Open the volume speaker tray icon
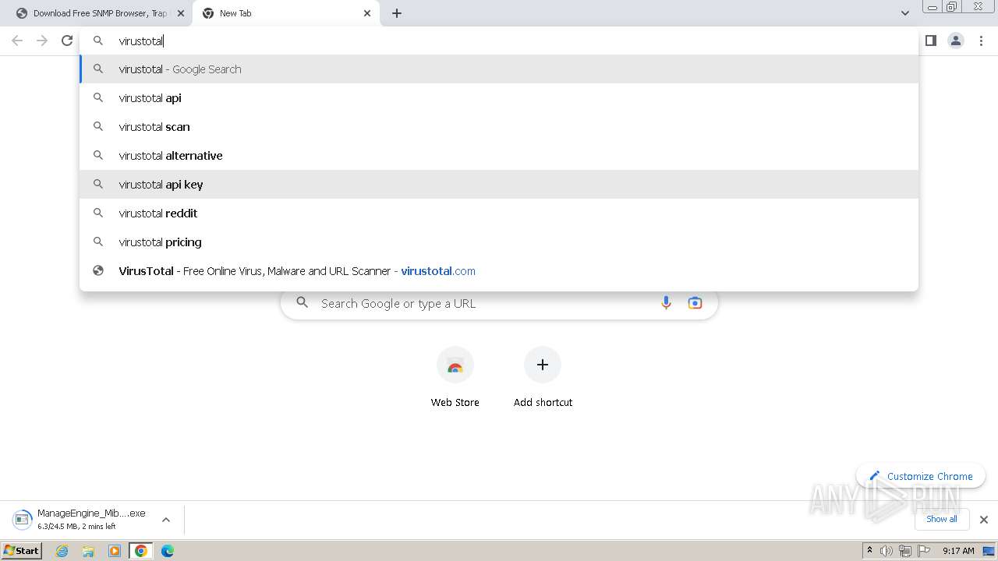The image size is (998, 561). (887, 551)
